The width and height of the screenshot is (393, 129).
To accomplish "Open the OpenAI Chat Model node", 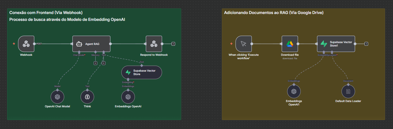I will [x=57, y=97].
